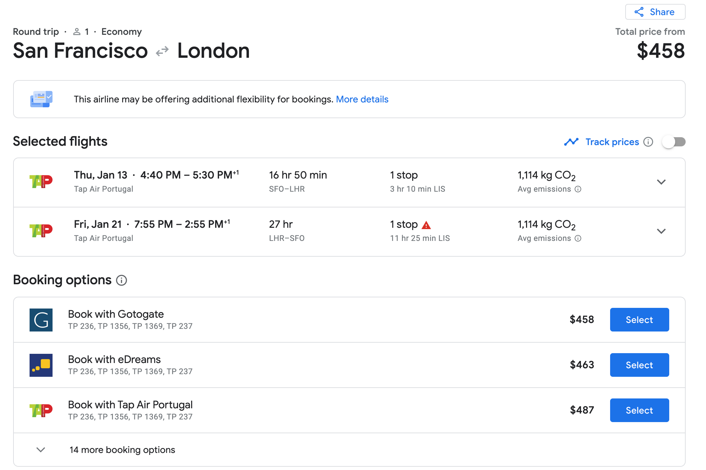The width and height of the screenshot is (706, 470).
Task: Click the eDreams logo in booking options
Action: [x=41, y=365]
